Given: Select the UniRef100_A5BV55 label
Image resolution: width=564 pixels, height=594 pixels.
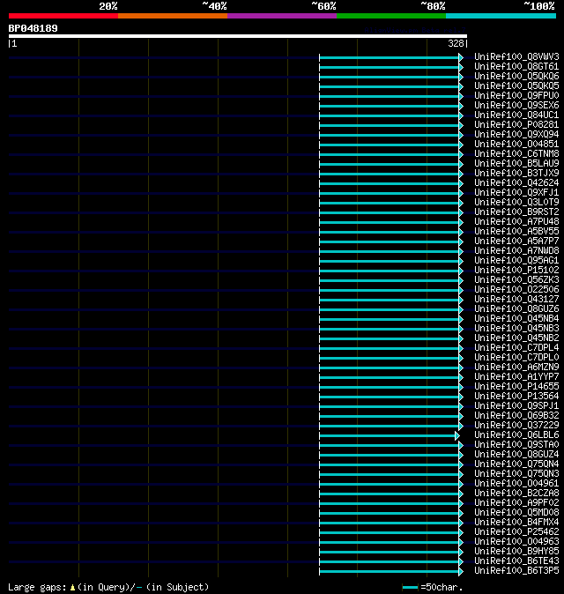Looking at the screenshot, I should [x=516, y=232].
